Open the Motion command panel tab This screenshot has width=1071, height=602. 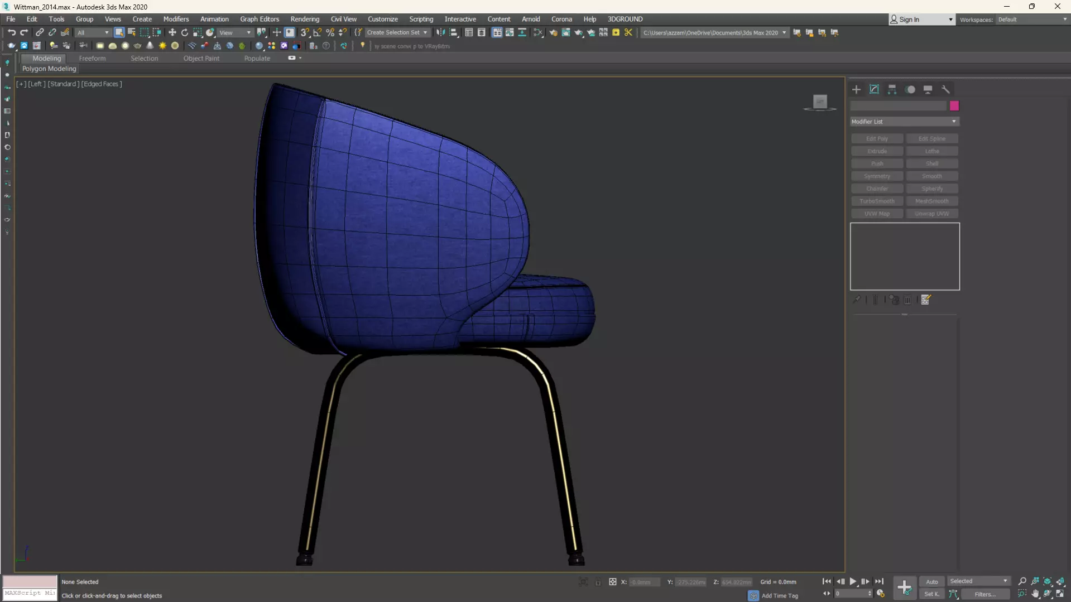[910, 89]
